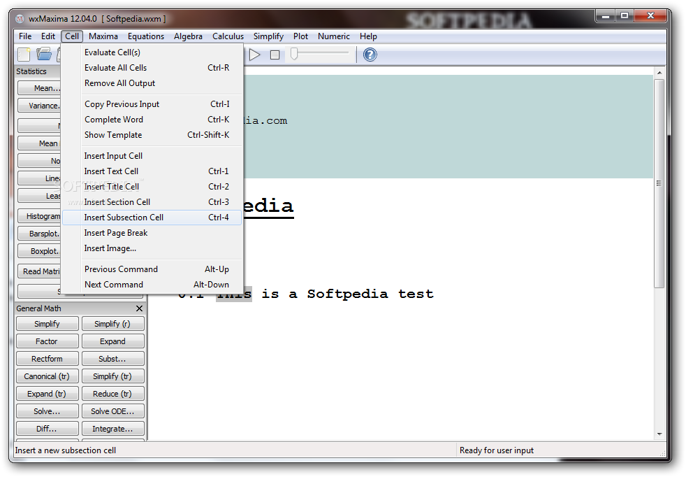
Task: Open the Help menu
Action: pos(368,36)
